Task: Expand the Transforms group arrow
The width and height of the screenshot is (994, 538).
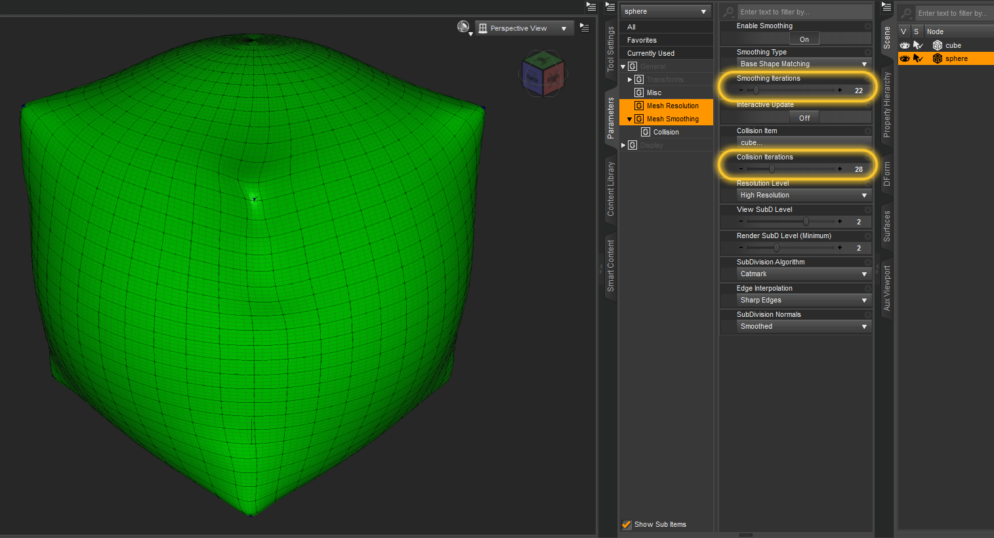Action: [630, 79]
